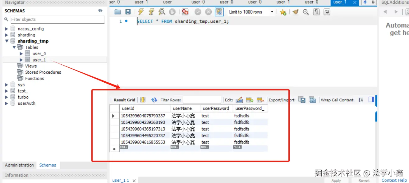Image resolution: width=409 pixels, height=183 pixels.
Task: Execute statement under cursor (lightning with cursor)
Action: pos(151,12)
